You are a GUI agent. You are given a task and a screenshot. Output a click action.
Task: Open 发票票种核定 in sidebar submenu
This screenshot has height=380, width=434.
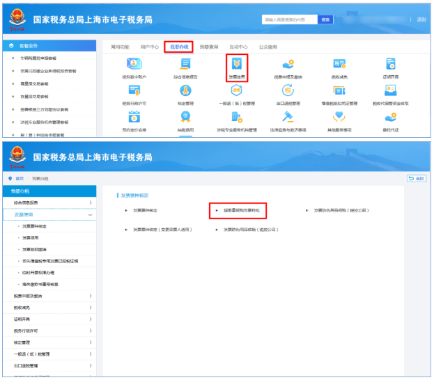tap(34, 226)
